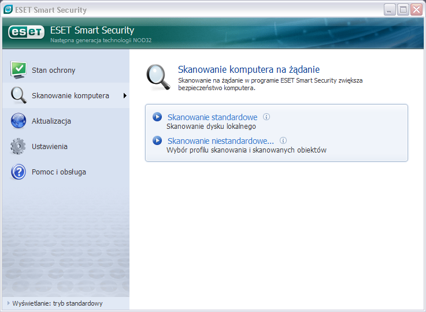This screenshot has width=426, height=312.
Task: Expand the Wyświetlanie tryb standardowy triangle
Action: tap(9, 303)
